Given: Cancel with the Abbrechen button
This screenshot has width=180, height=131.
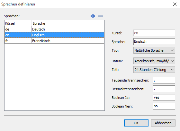Looking at the screenshot, I should click(163, 123).
